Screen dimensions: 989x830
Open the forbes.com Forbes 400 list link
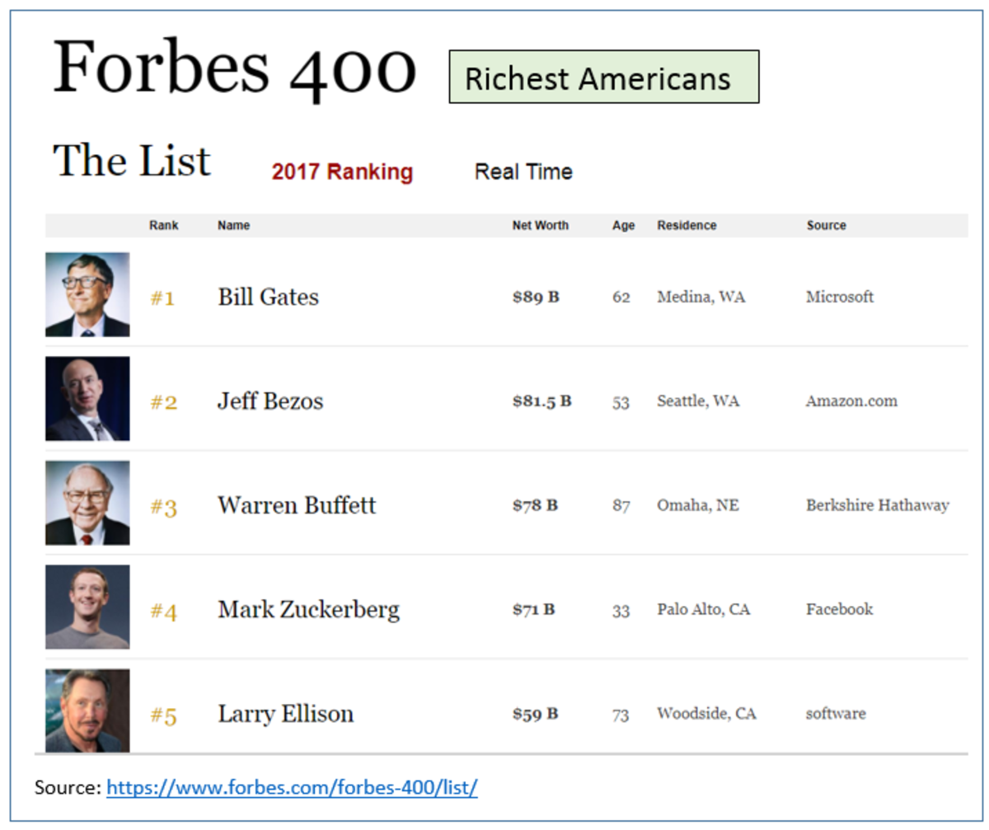point(292,788)
